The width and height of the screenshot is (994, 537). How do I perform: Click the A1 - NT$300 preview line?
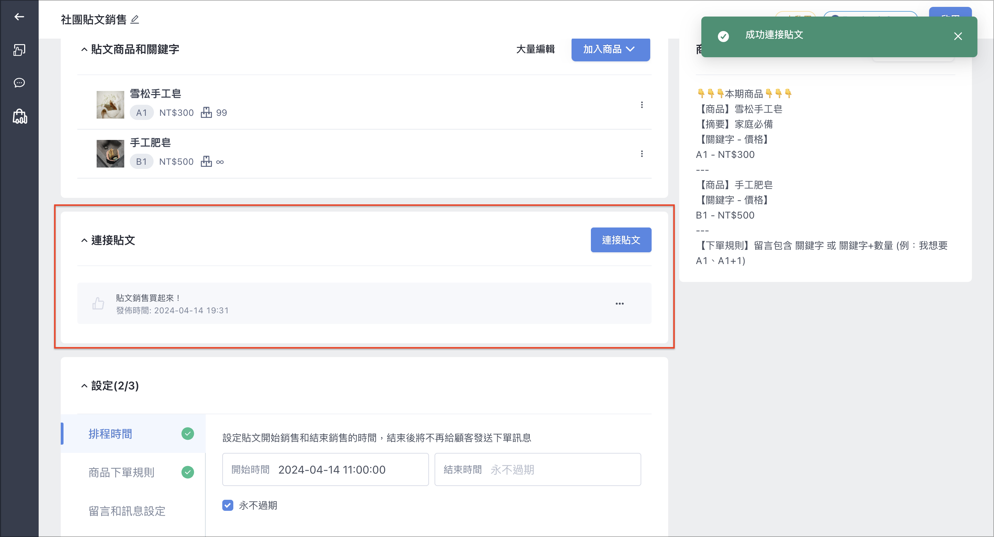725,154
